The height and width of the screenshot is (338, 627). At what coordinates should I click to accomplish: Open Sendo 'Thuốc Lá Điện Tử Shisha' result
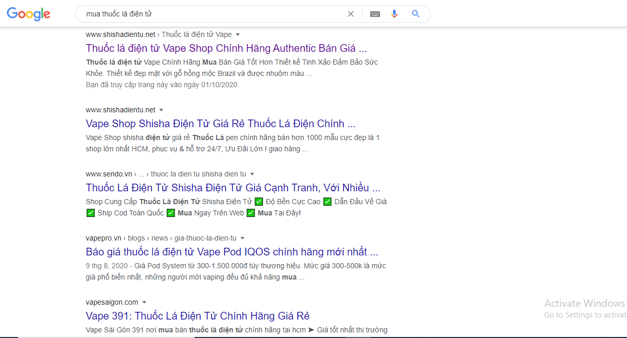tap(233, 188)
